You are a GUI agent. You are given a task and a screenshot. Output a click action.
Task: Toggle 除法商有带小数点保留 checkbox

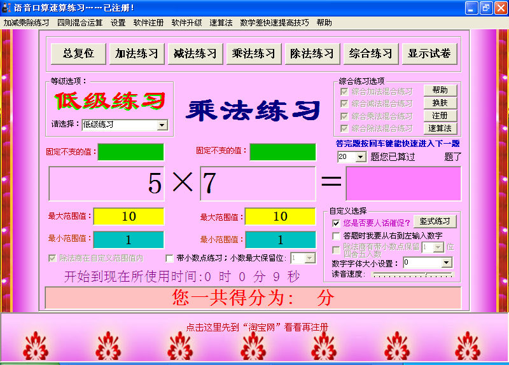click(x=336, y=250)
